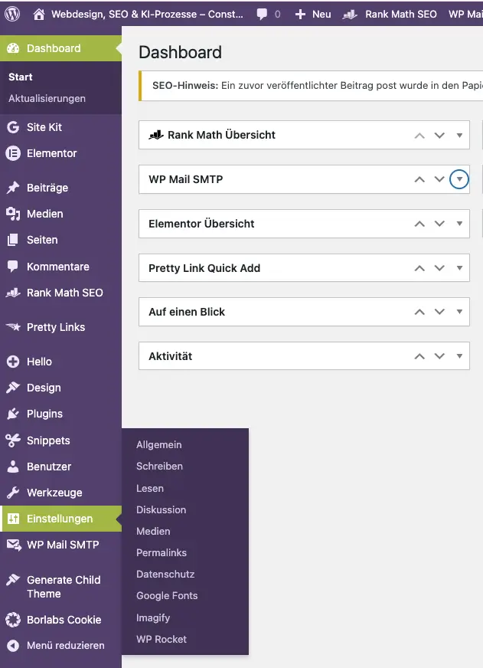Click the Site Kit Google icon
The image size is (483, 668).
pos(13,127)
